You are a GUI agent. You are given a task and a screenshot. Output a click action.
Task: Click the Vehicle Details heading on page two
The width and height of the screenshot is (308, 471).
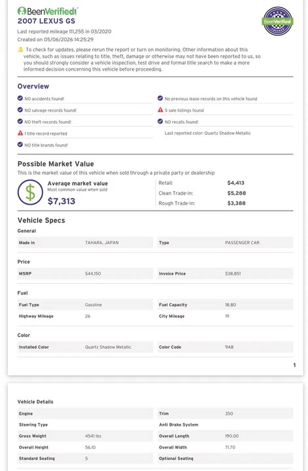click(x=35, y=402)
